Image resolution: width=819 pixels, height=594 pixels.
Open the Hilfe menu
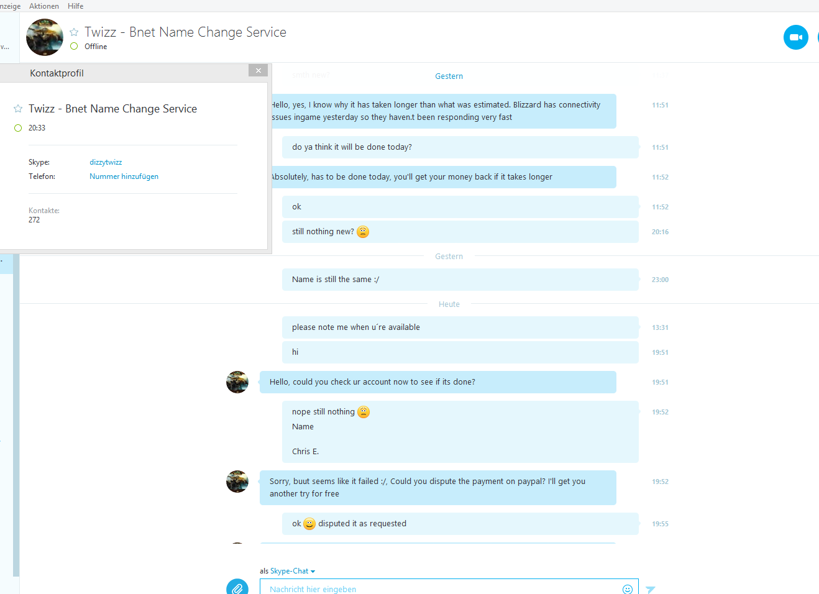coord(75,6)
